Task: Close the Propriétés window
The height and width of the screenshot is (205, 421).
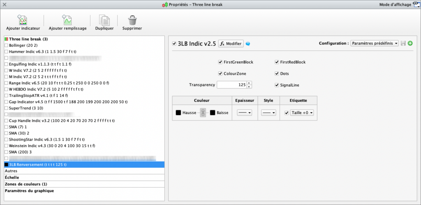Action: point(5,5)
